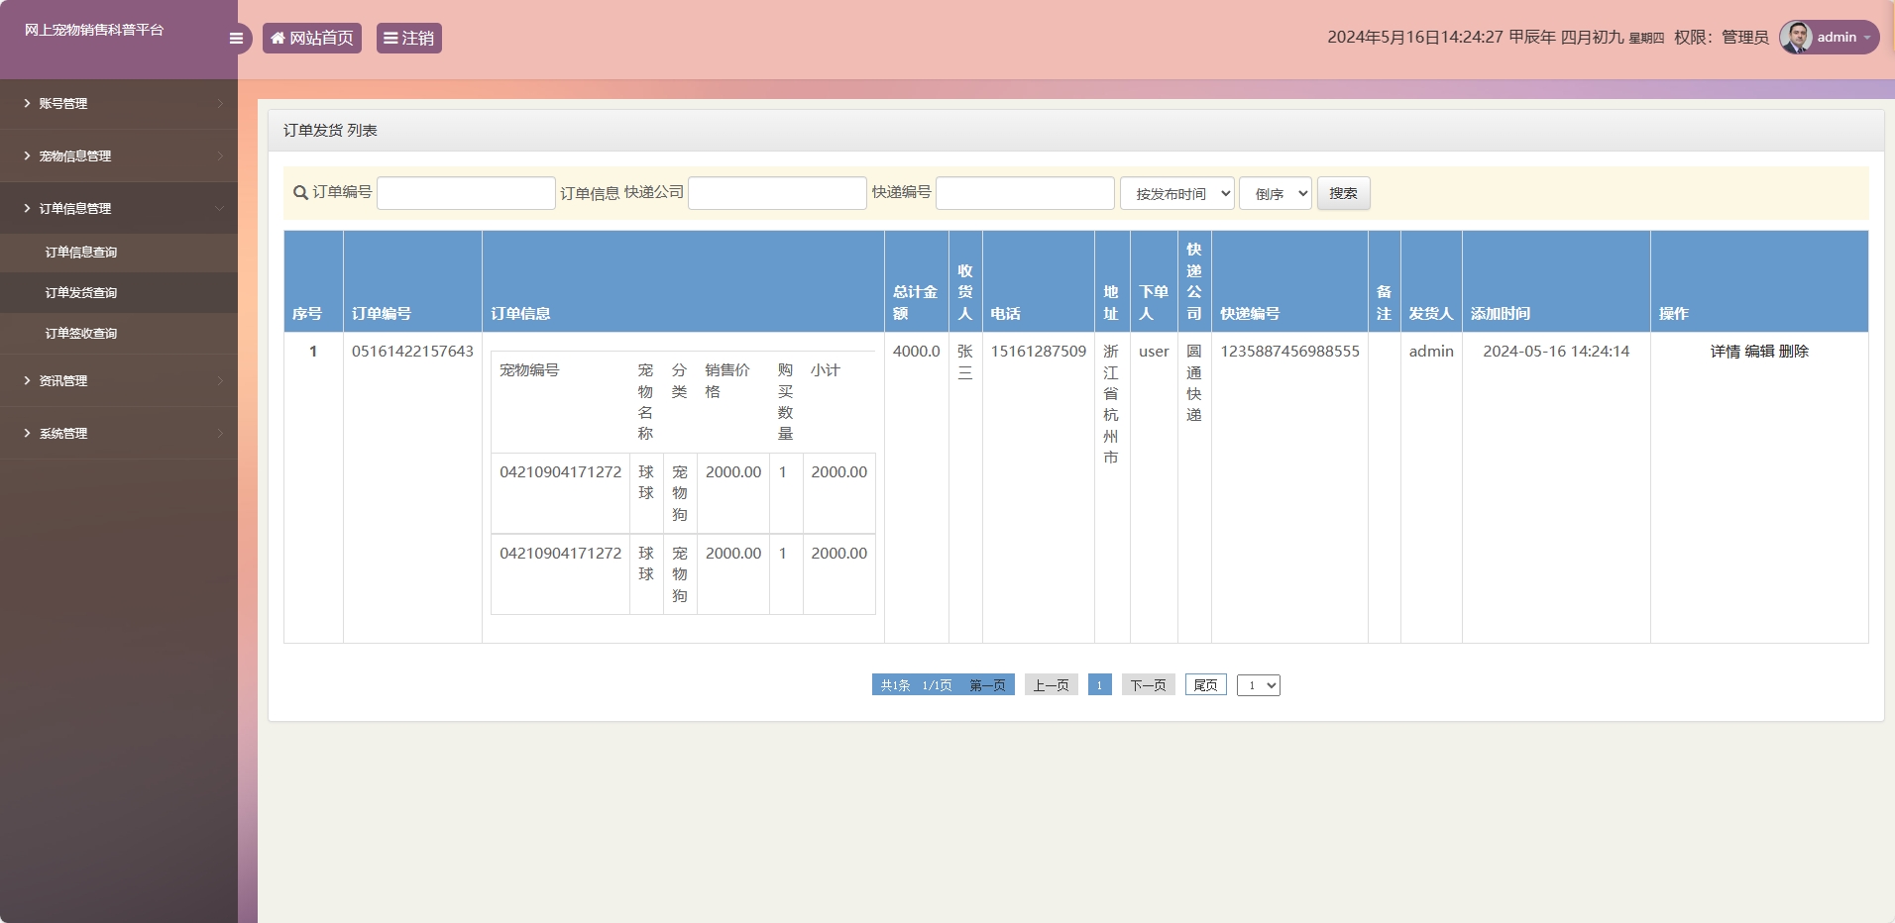1895x923 pixels.
Task: Open the 倒序 order dropdown
Action: [1275, 194]
